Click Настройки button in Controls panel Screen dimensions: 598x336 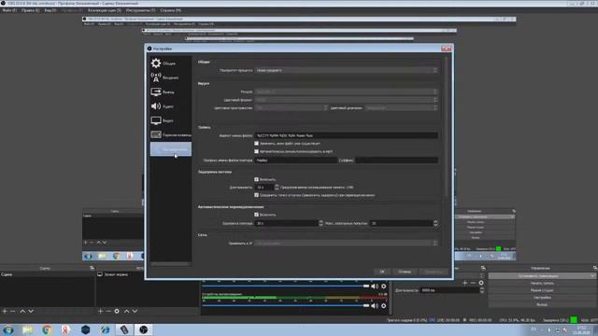tap(542, 298)
